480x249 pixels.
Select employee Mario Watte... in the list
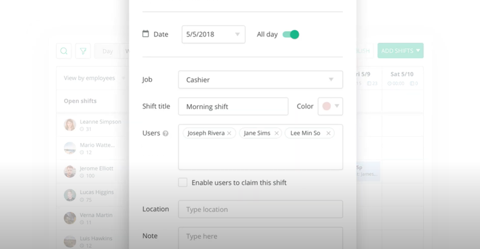coord(93,148)
